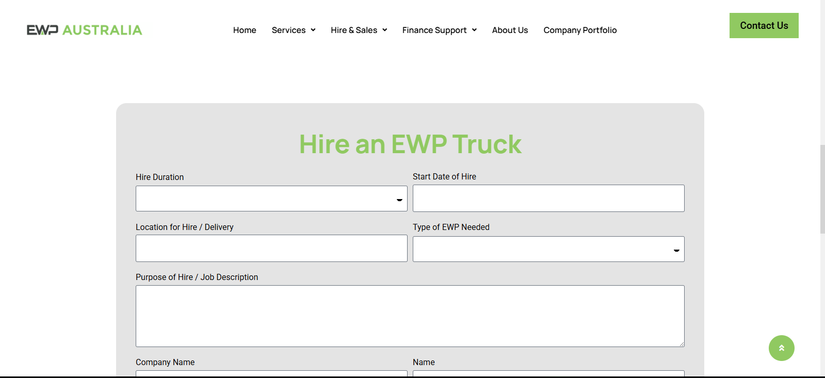The height and width of the screenshot is (378, 825).
Task: Open Company Portfolio in the navbar
Action: pos(580,30)
